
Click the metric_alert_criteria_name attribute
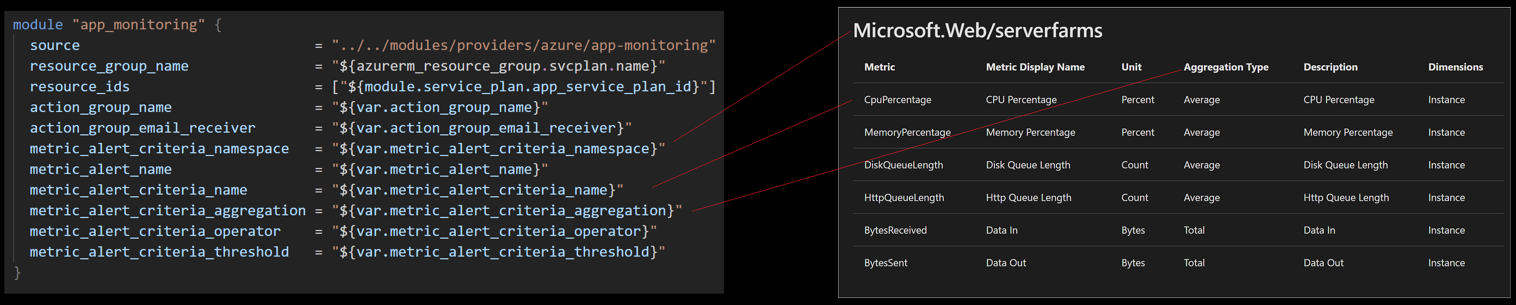[138, 190]
